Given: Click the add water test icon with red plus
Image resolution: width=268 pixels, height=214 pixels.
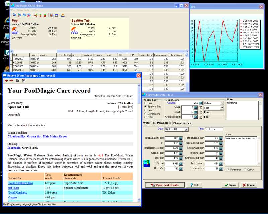Looking at the screenshot, I should pyautogui.click(x=36, y=15).
